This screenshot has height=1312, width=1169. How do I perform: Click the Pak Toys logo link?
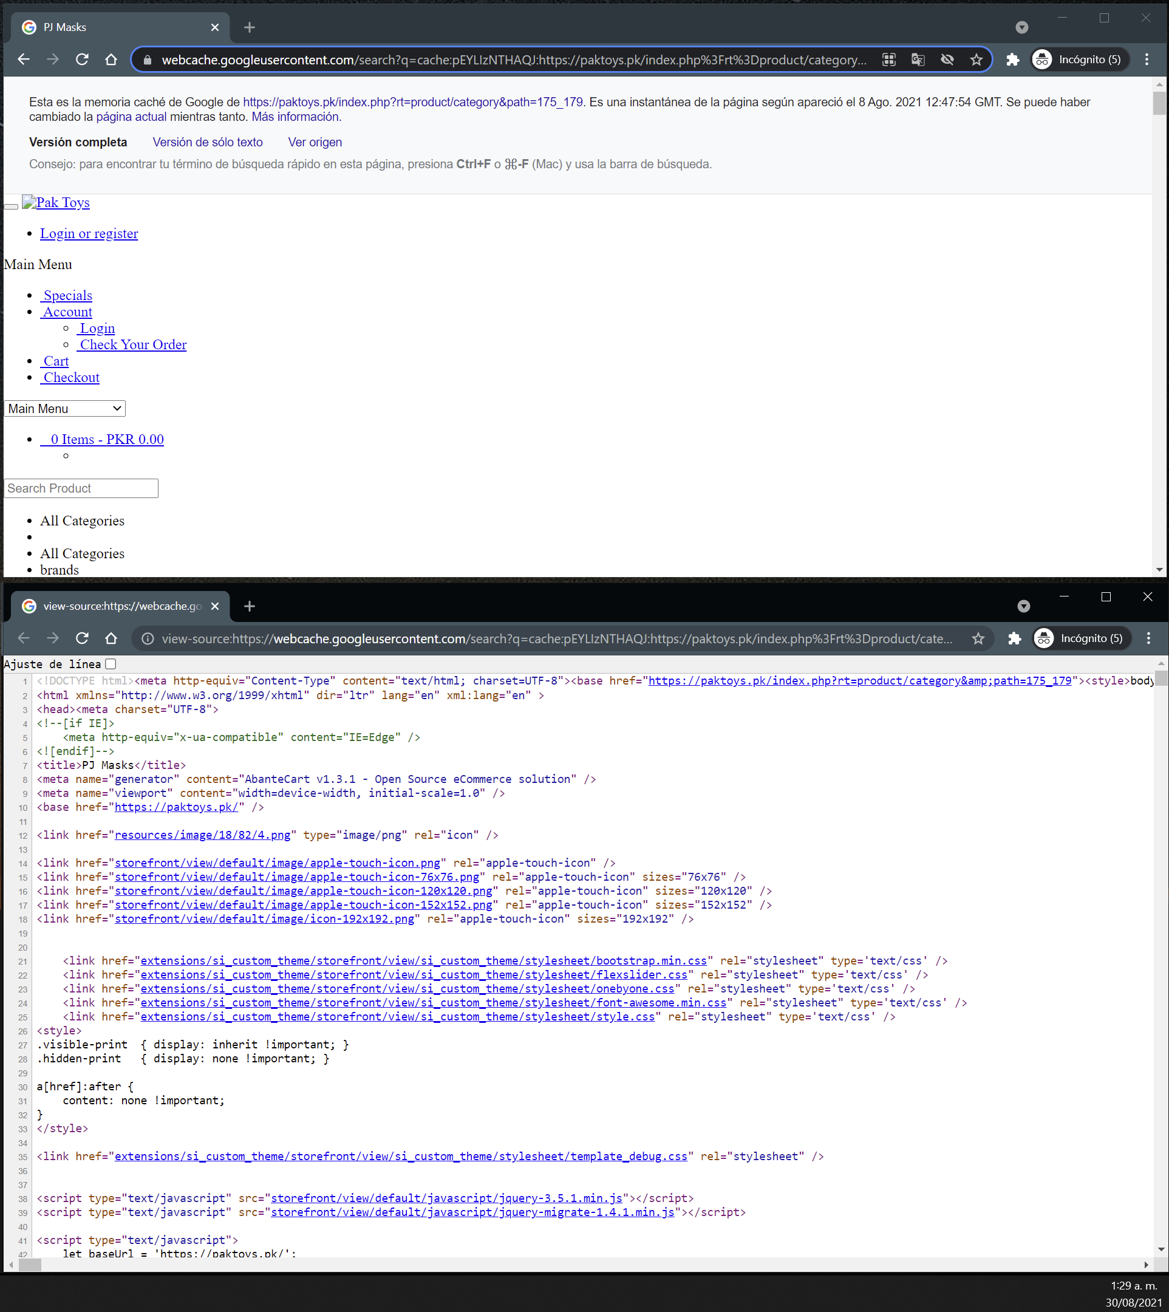point(56,202)
